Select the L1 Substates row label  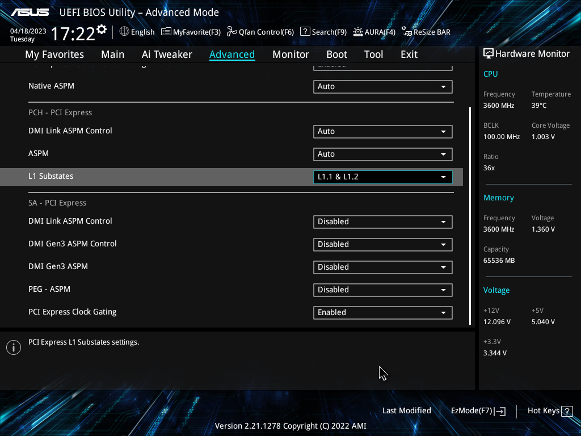[x=50, y=176]
